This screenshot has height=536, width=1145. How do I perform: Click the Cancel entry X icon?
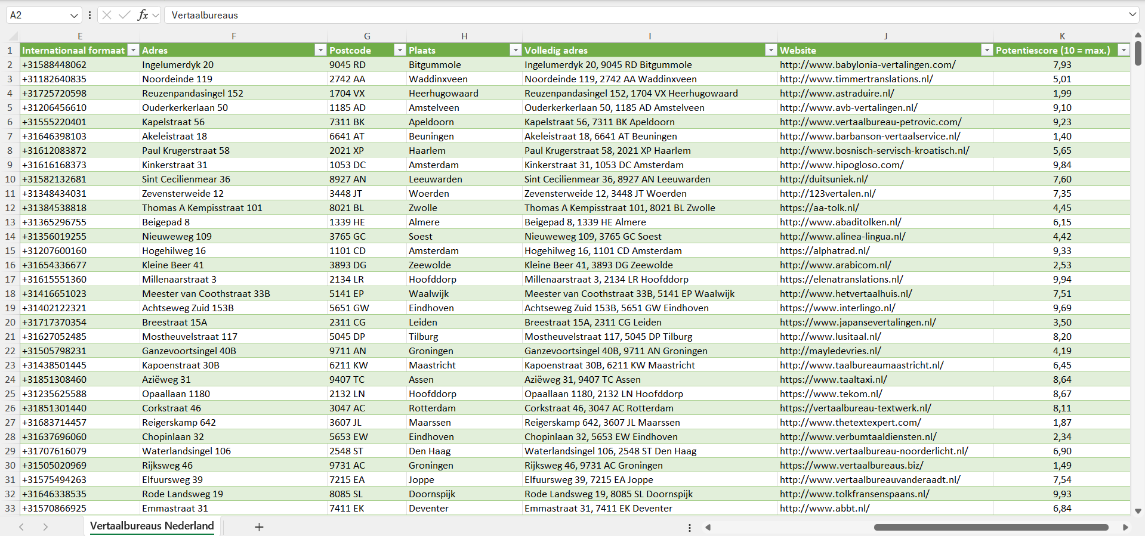(x=107, y=15)
